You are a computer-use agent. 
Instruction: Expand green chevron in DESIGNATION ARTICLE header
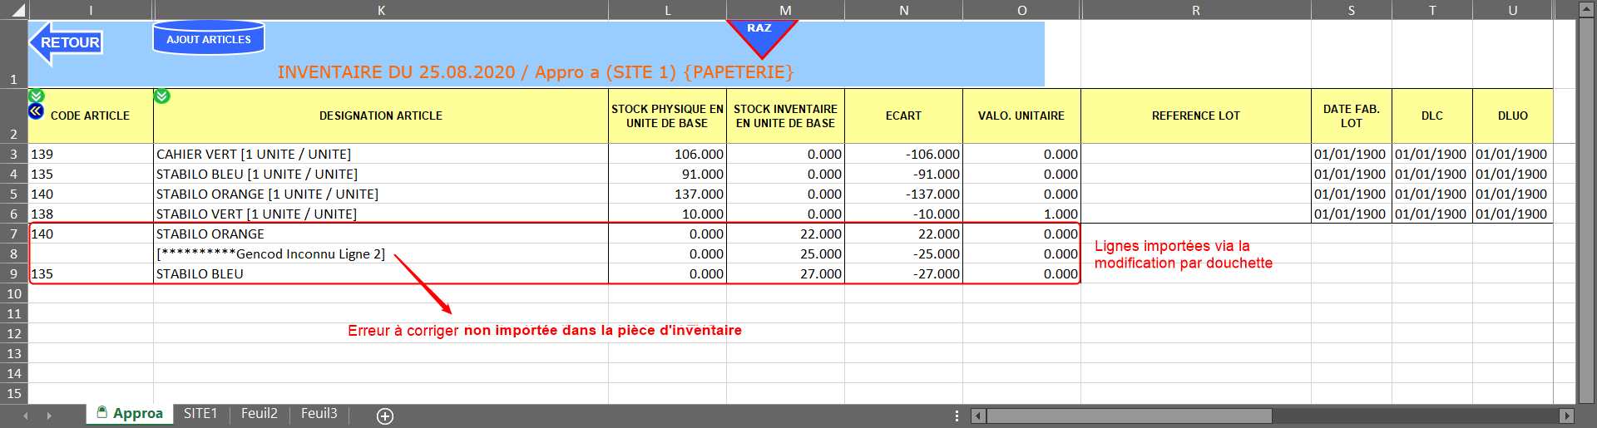click(162, 96)
